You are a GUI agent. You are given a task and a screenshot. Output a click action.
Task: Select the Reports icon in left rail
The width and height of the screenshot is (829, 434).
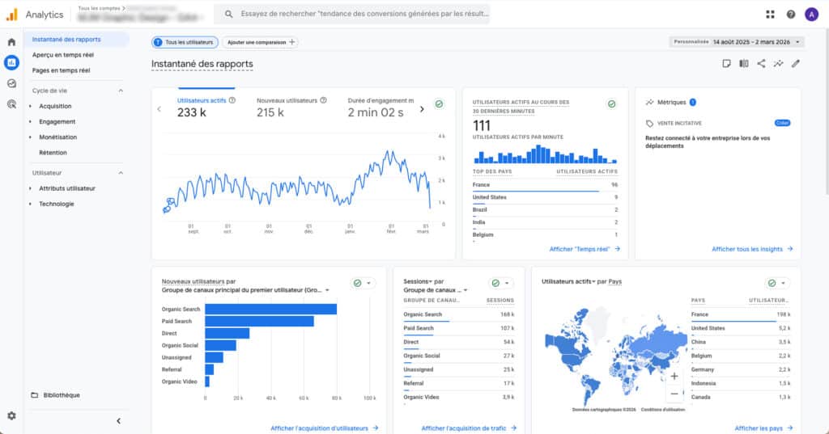pyautogui.click(x=11, y=62)
